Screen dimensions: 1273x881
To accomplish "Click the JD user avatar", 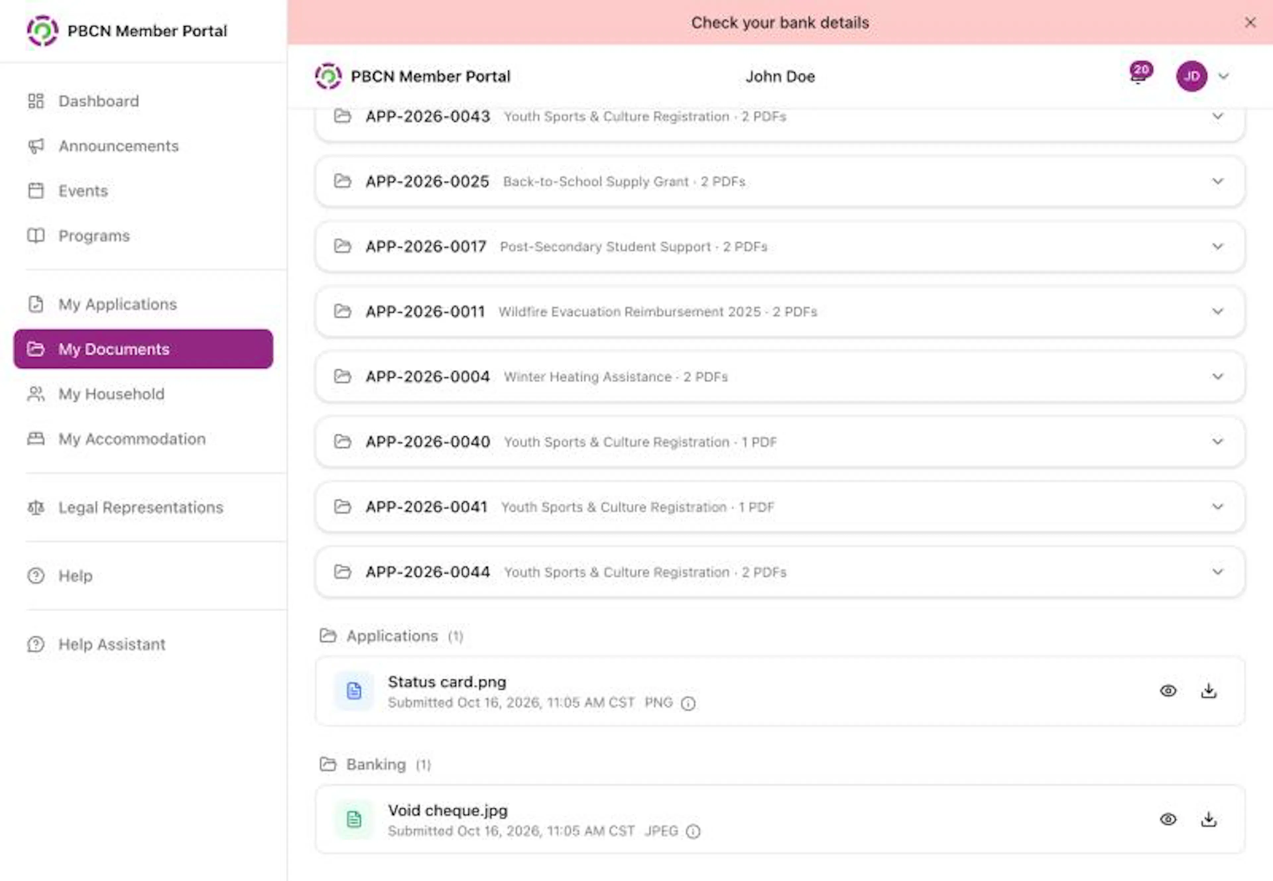I will 1191,76.
